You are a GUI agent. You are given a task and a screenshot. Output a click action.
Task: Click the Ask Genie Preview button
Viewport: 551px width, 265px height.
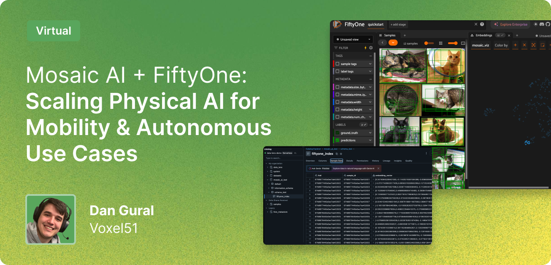319,168
